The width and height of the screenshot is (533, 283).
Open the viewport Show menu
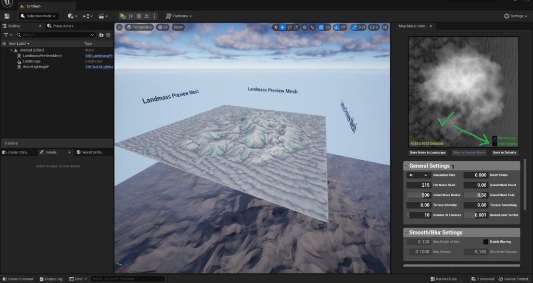pos(178,27)
